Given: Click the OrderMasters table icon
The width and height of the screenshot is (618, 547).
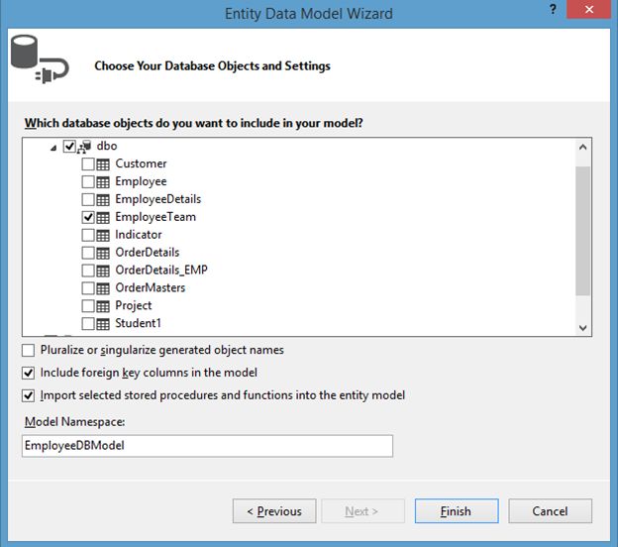Looking at the screenshot, I should tap(103, 288).
